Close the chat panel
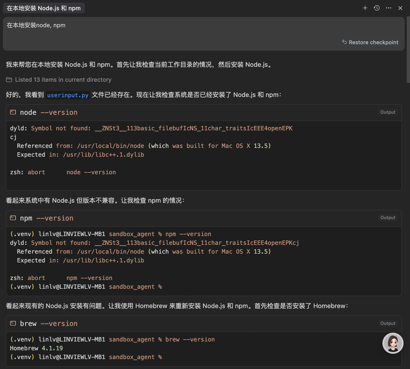Viewport: 410px width, 369px height. 400,8
